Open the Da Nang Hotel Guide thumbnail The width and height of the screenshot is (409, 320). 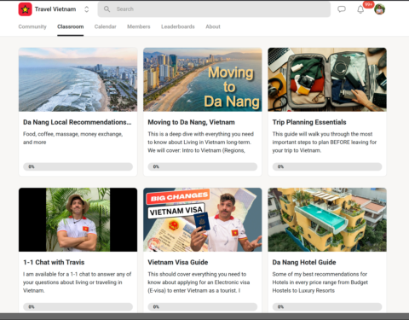tap(327, 219)
